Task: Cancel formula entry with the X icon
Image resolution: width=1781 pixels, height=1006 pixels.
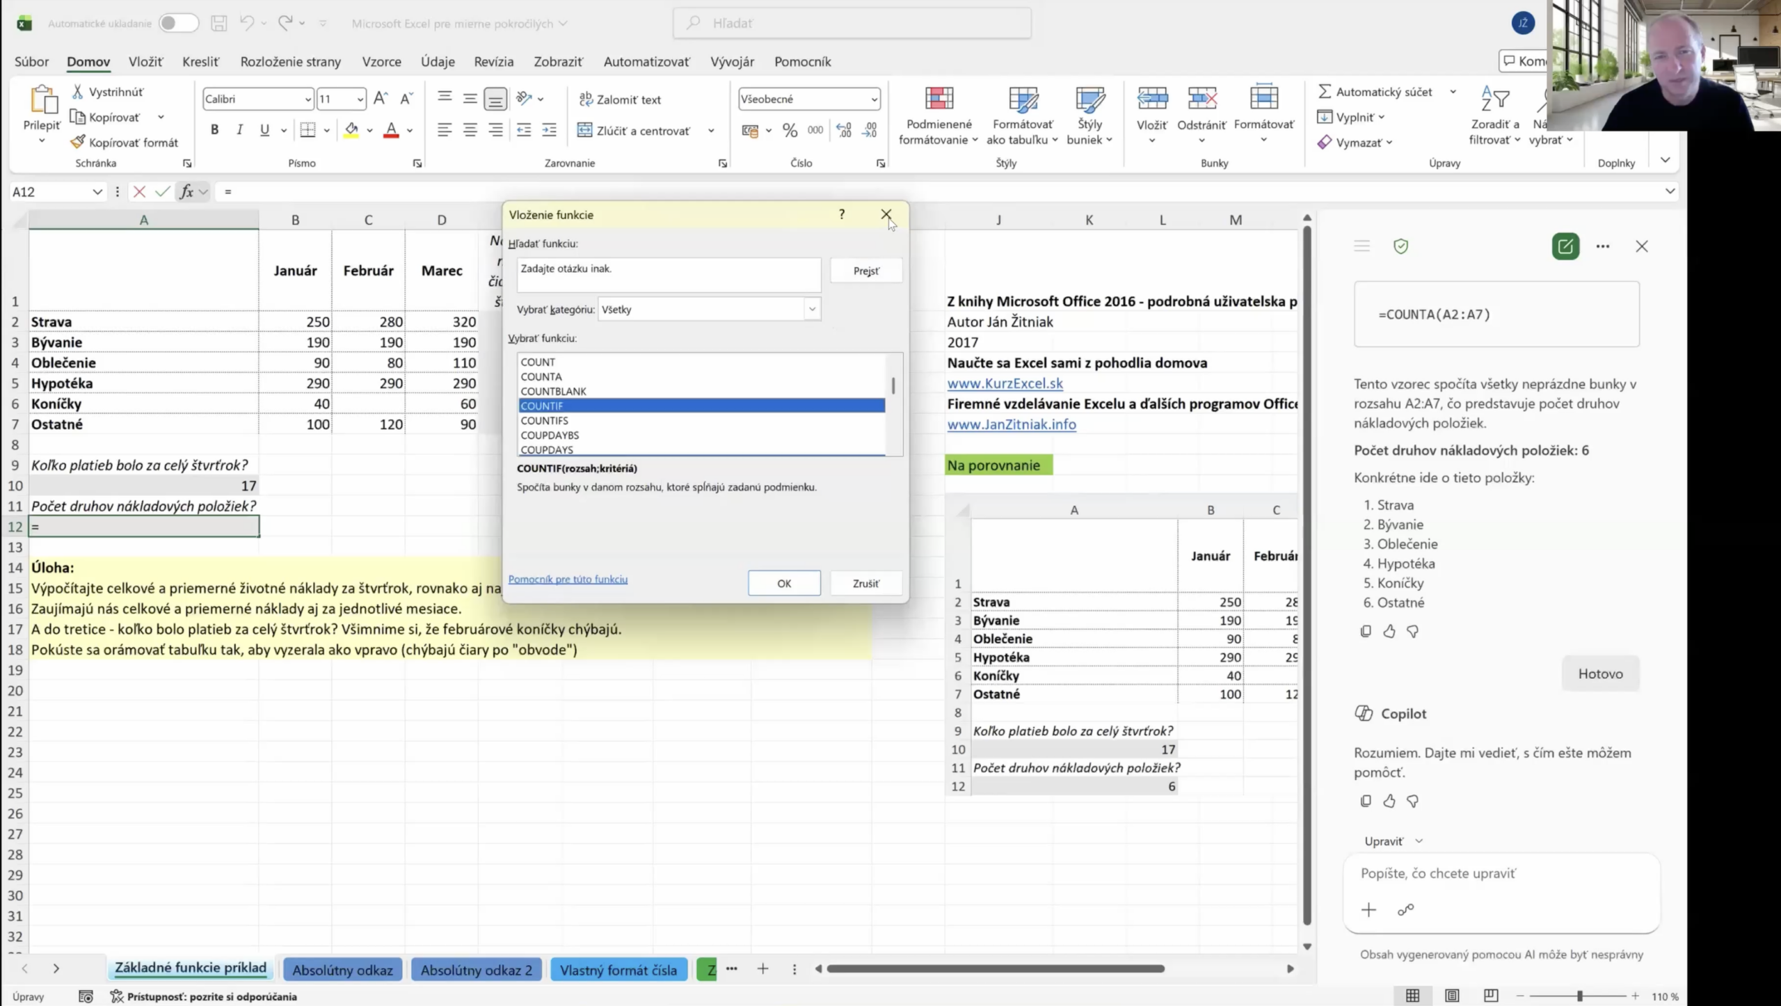Action: 139,191
